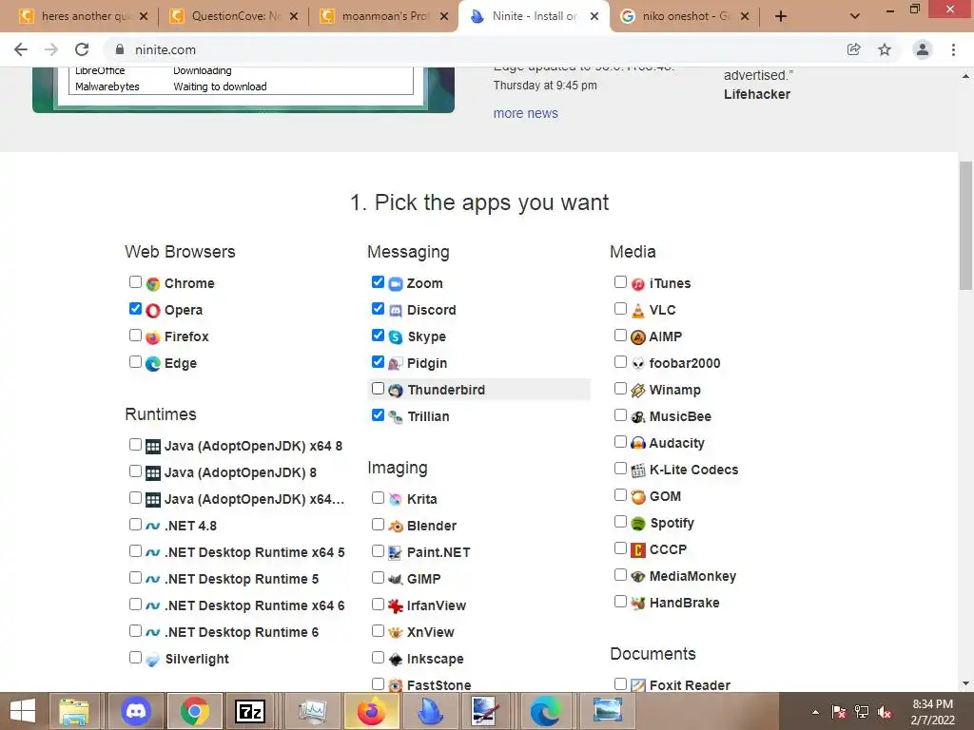Enable the Firefox checkbox
Image resolution: width=974 pixels, height=730 pixels.
[135, 336]
